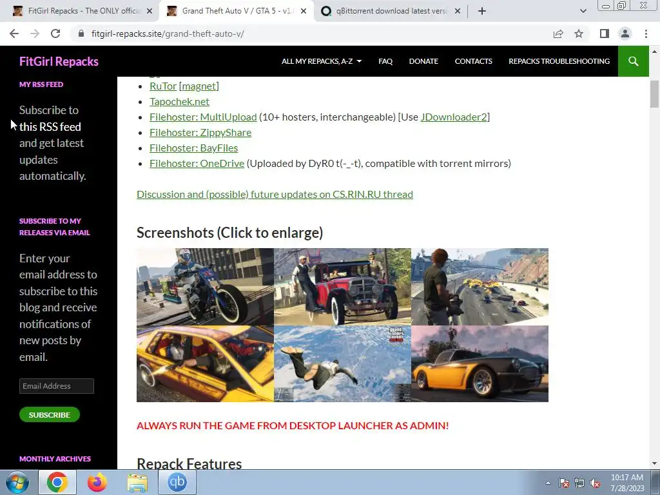Bookmark this page with the star icon

[x=579, y=34]
